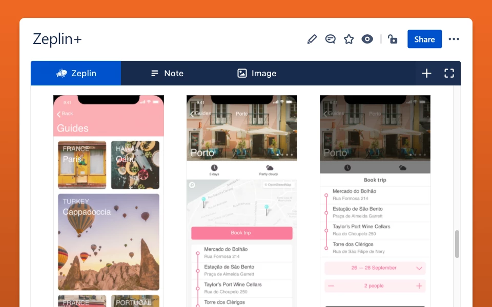Enter fullscreen mode via expand icon
Image resolution: width=492 pixels, height=307 pixels.
click(449, 73)
